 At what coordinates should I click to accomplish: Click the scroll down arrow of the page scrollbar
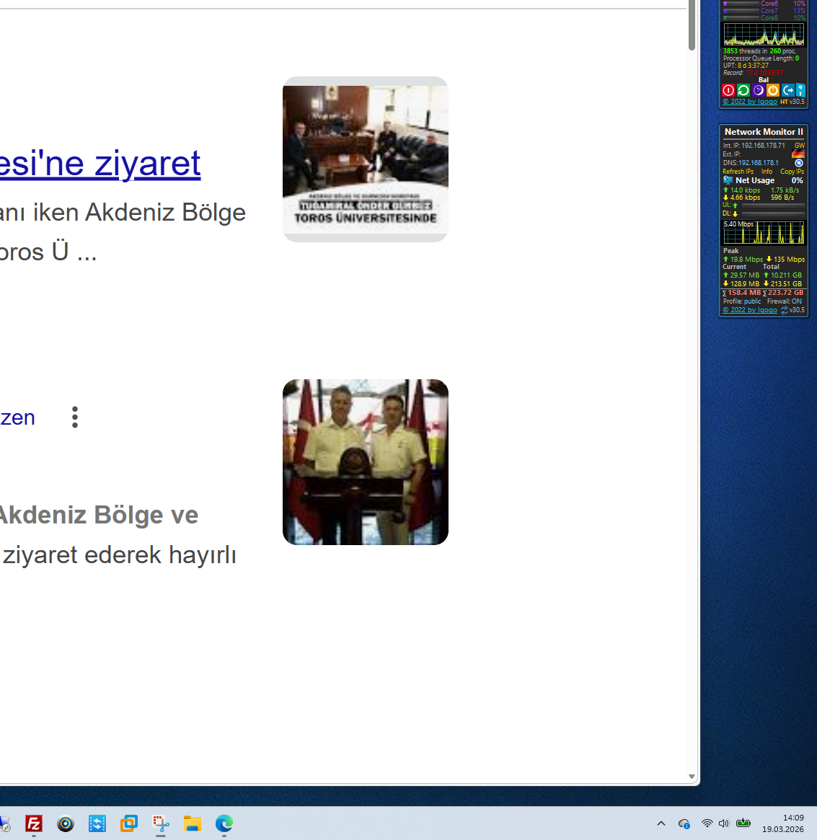pos(692,777)
